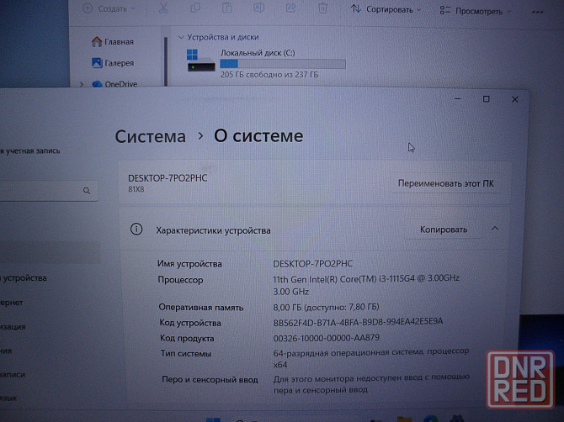Click Характеристики устройства header text
This screenshot has width=564, height=422.
(213, 230)
